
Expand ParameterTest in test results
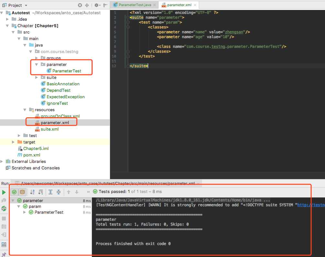[25, 212]
